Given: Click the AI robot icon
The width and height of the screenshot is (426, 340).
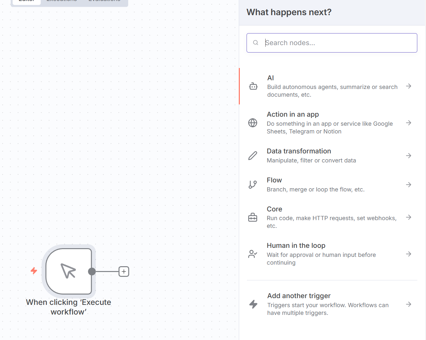Looking at the screenshot, I should point(253,86).
